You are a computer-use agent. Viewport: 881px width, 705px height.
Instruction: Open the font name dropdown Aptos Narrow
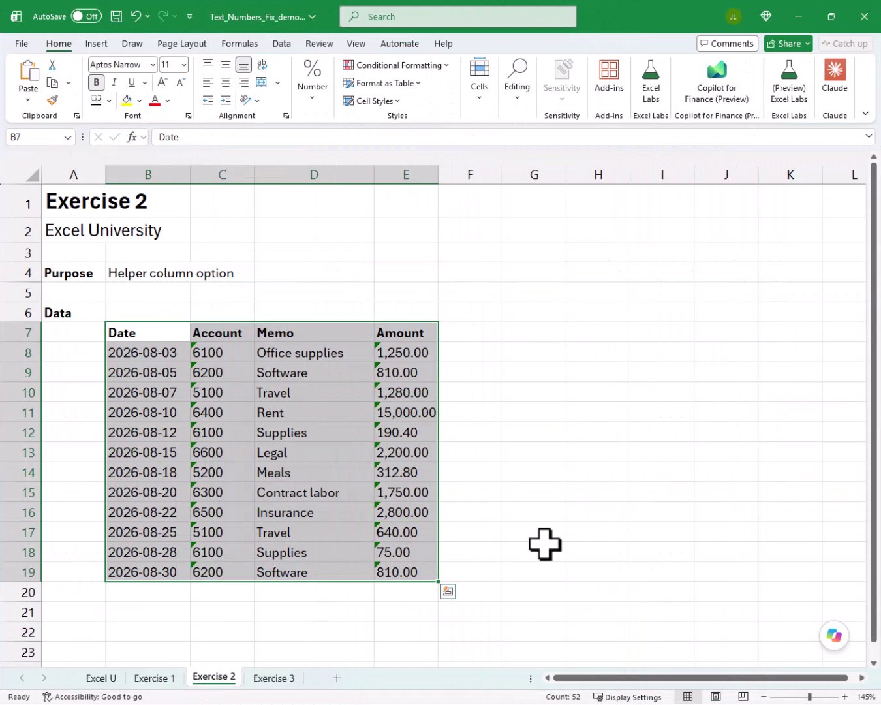pos(153,65)
